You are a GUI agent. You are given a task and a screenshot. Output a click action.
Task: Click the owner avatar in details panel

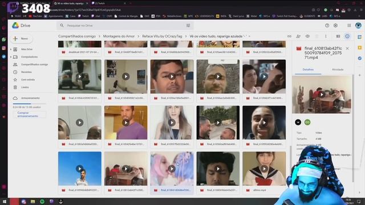coord(298,122)
